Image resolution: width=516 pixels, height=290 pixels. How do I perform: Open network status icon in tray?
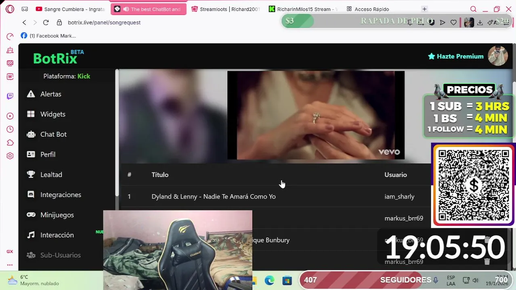click(466, 280)
